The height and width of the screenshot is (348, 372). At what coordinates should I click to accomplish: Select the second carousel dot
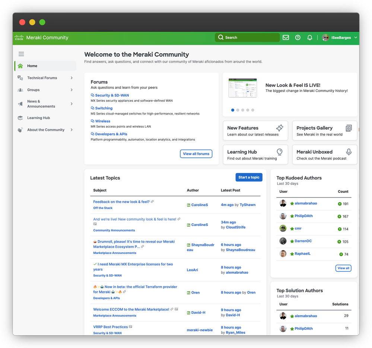tap(238, 110)
